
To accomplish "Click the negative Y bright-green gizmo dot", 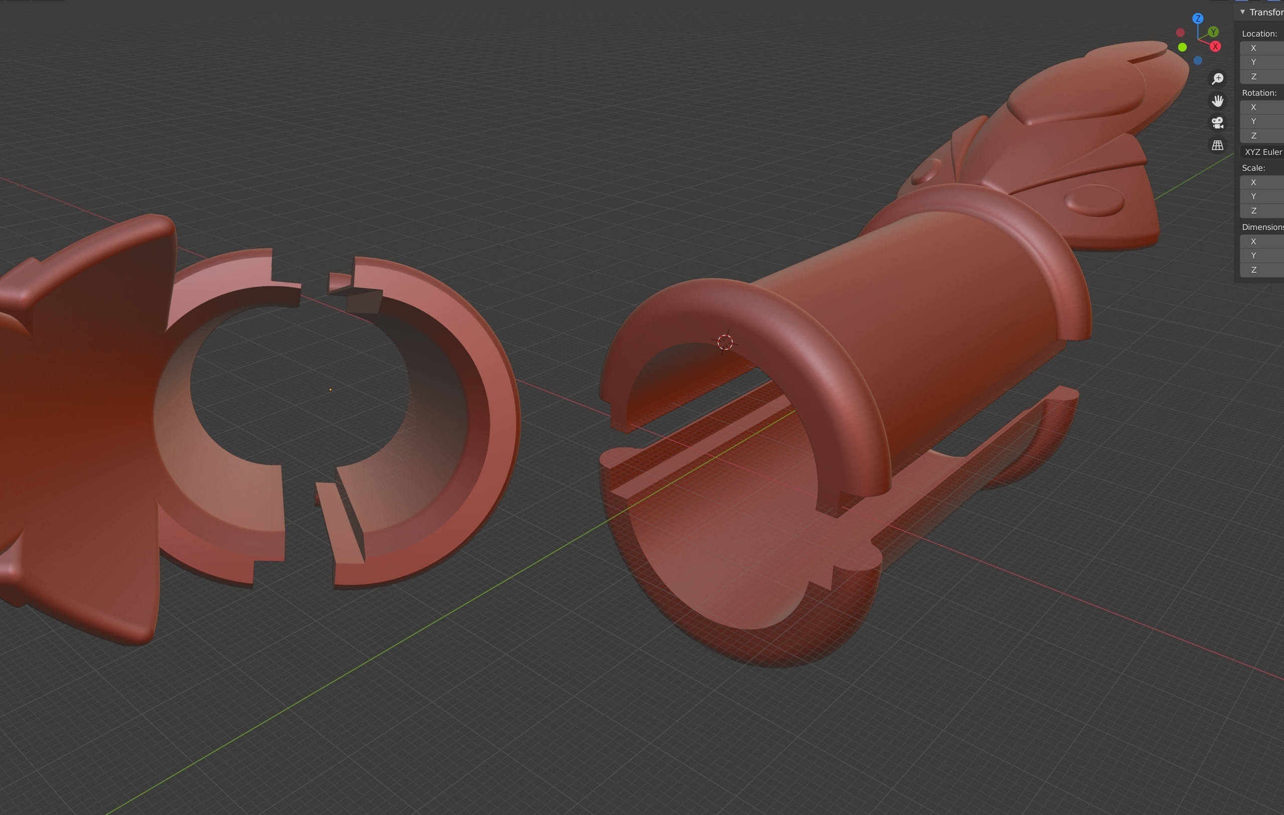I will [x=1182, y=48].
